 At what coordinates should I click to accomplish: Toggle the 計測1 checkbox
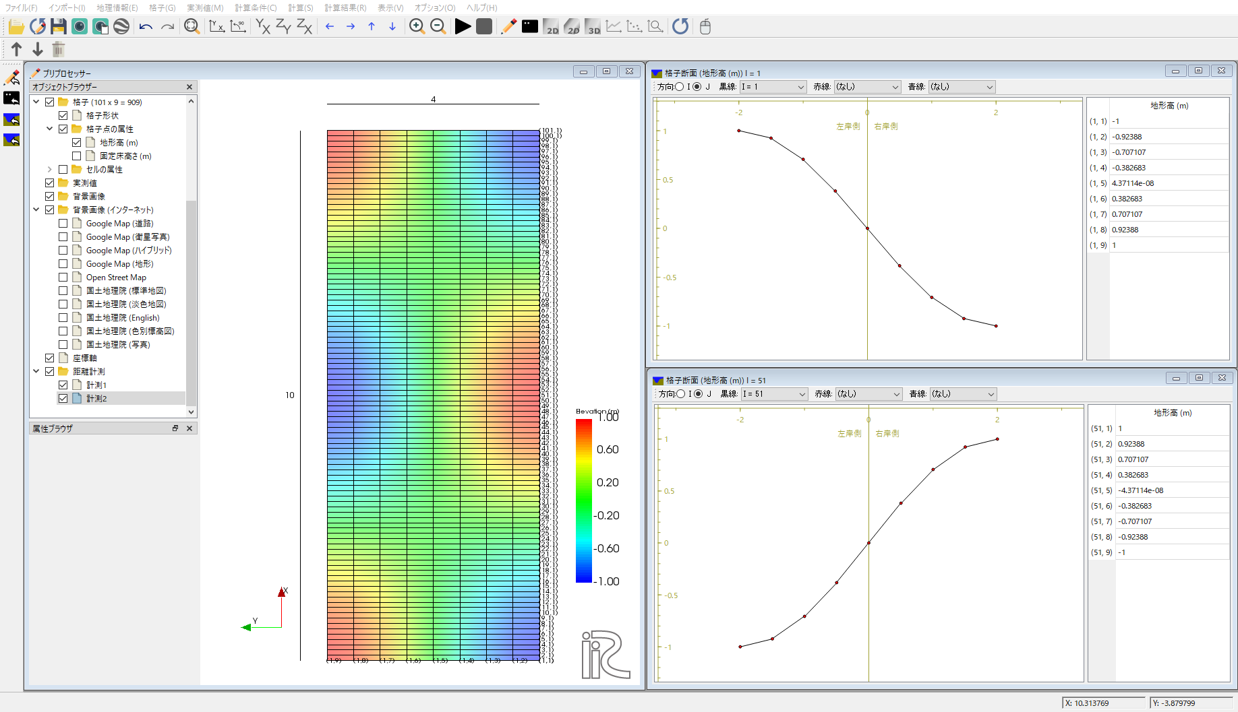point(63,385)
